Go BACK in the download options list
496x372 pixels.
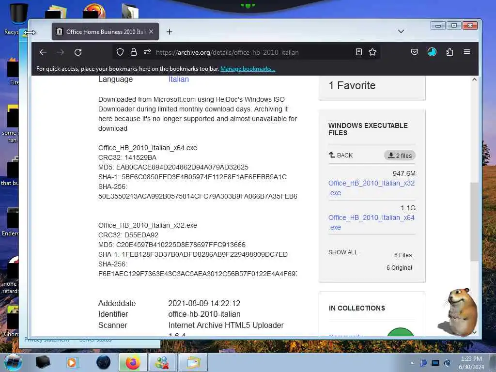tap(341, 155)
